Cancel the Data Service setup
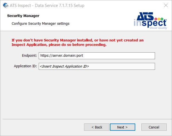The image size is (172, 136). click(x=154, y=127)
